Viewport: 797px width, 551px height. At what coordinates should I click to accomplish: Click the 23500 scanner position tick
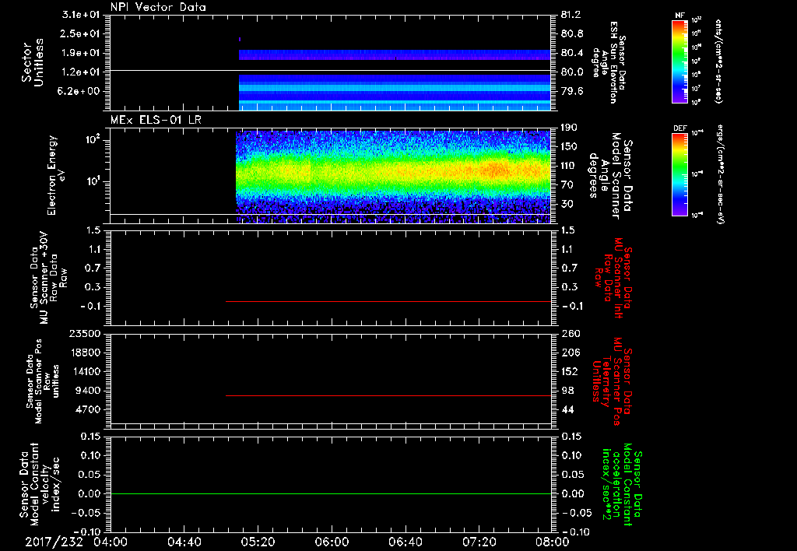click(x=85, y=334)
